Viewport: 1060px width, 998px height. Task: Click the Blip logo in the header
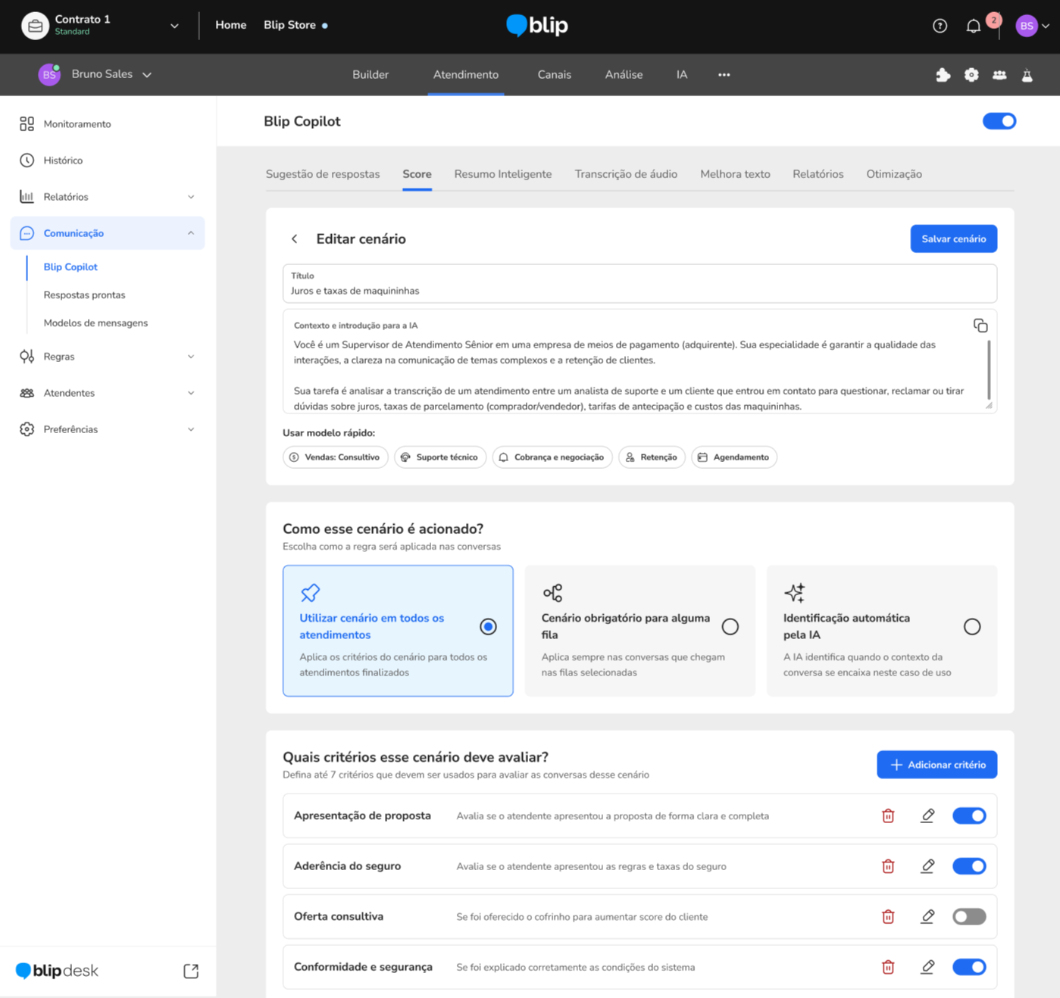(x=537, y=26)
